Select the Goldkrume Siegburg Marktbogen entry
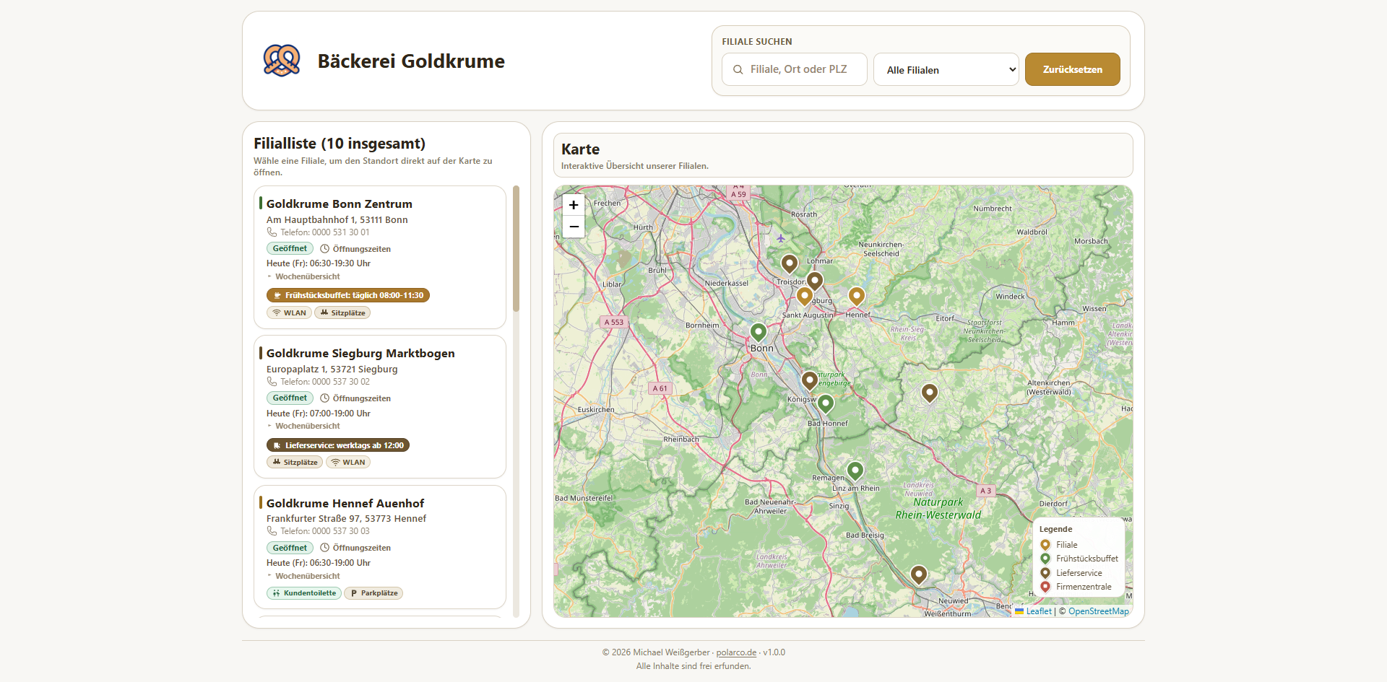The width and height of the screenshot is (1387, 682). [360, 354]
